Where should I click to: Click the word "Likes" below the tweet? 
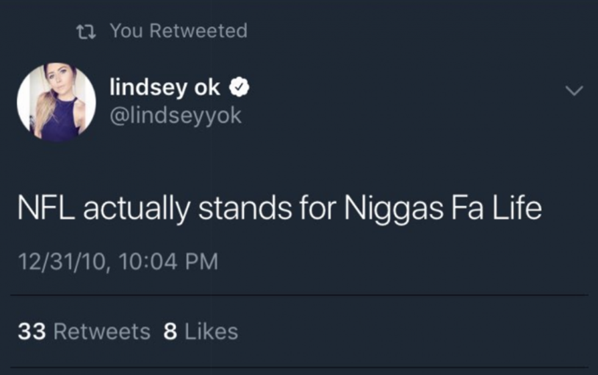point(211,332)
